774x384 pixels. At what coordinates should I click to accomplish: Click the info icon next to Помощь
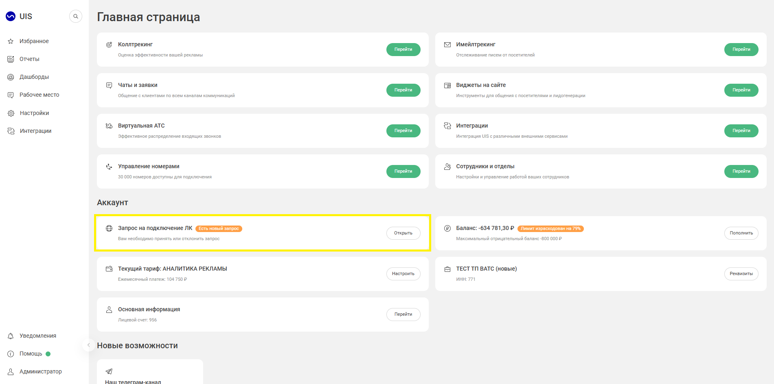pyautogui.click(x=11, y=354)
